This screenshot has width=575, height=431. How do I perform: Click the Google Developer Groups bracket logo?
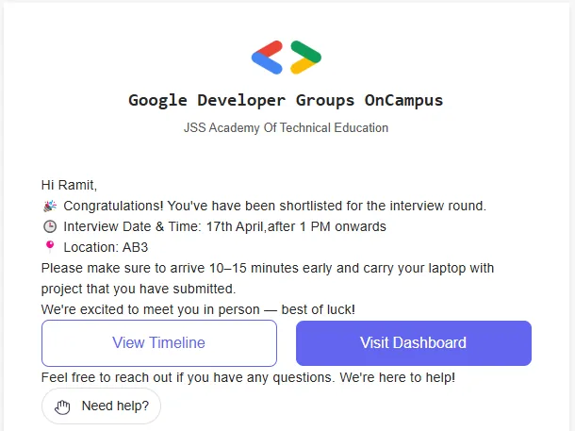pyautogui.click(x=287, y=58)
